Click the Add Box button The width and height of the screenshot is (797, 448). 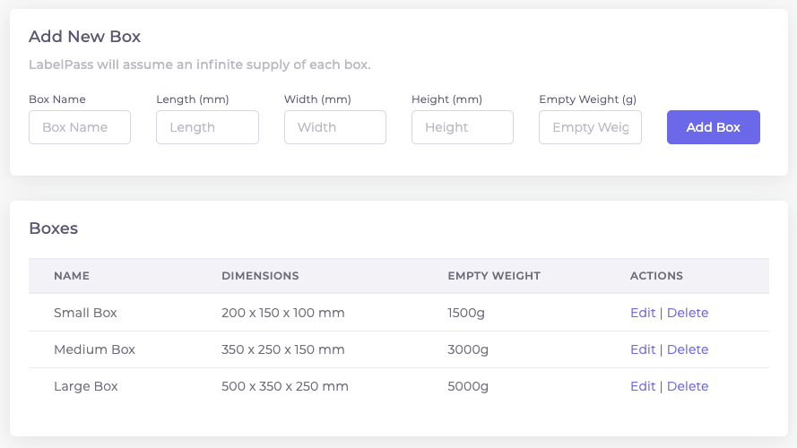[x=713, y=127]
